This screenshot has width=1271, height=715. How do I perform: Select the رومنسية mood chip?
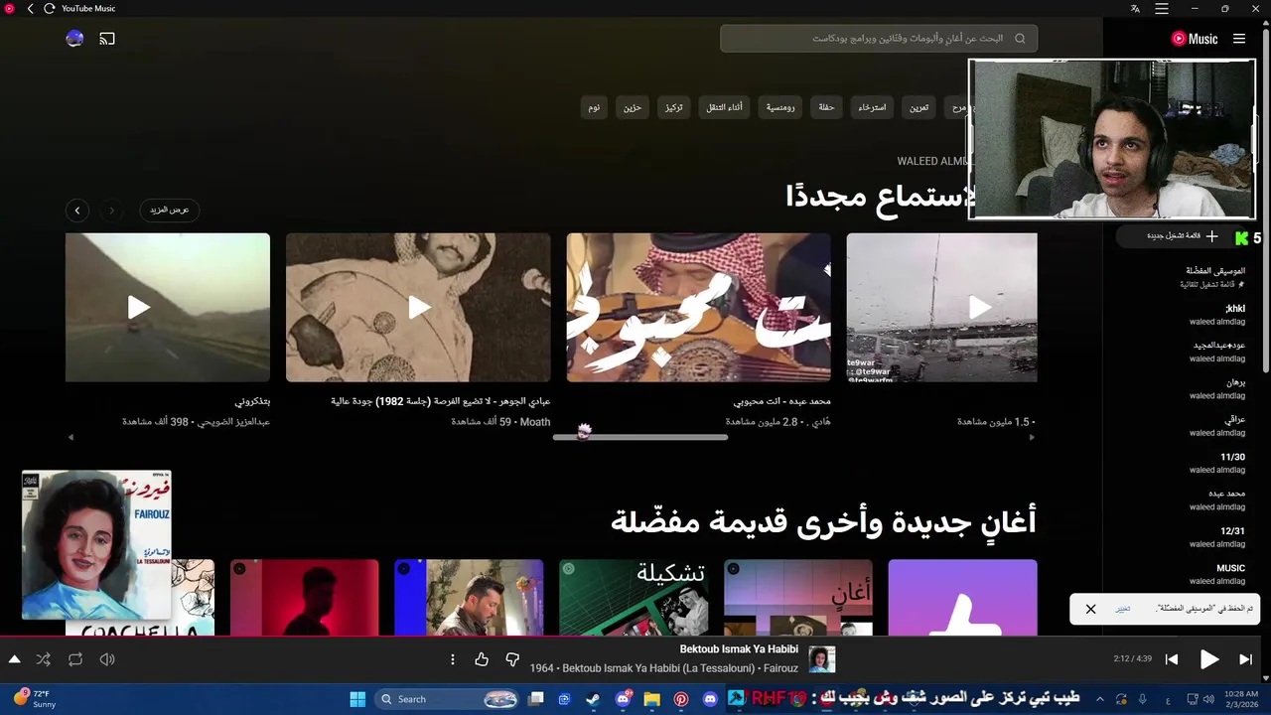[780, 107]
